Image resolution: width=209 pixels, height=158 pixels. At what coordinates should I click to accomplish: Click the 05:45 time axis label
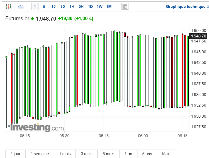tap(104, 136)
